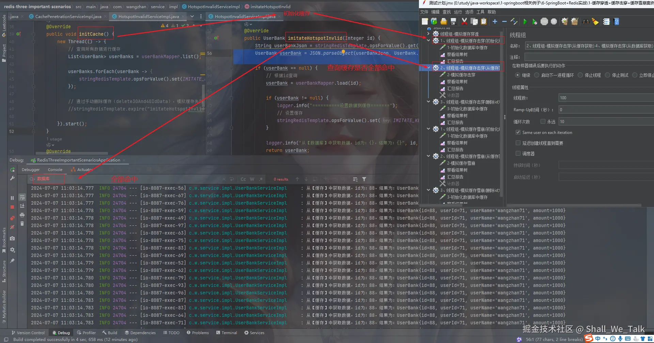Collapse the 3、线程组-模拟缓存雪崩 node
Screen dimensions: 654x343
pos(429,190)
